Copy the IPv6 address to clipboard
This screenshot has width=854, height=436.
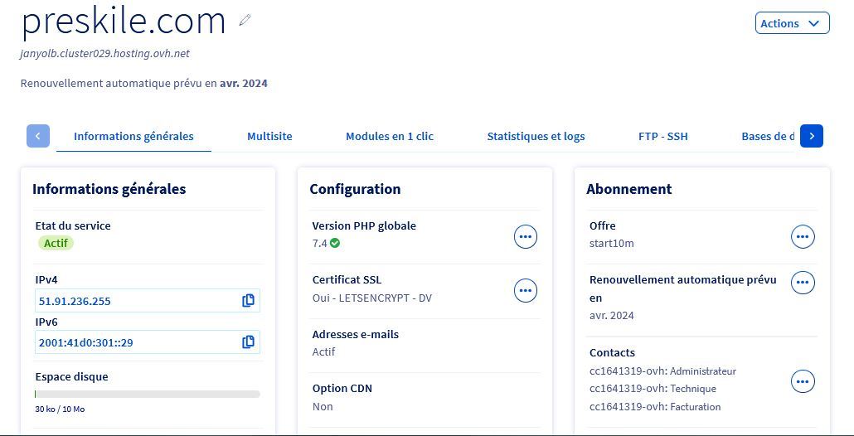(248, 342)
